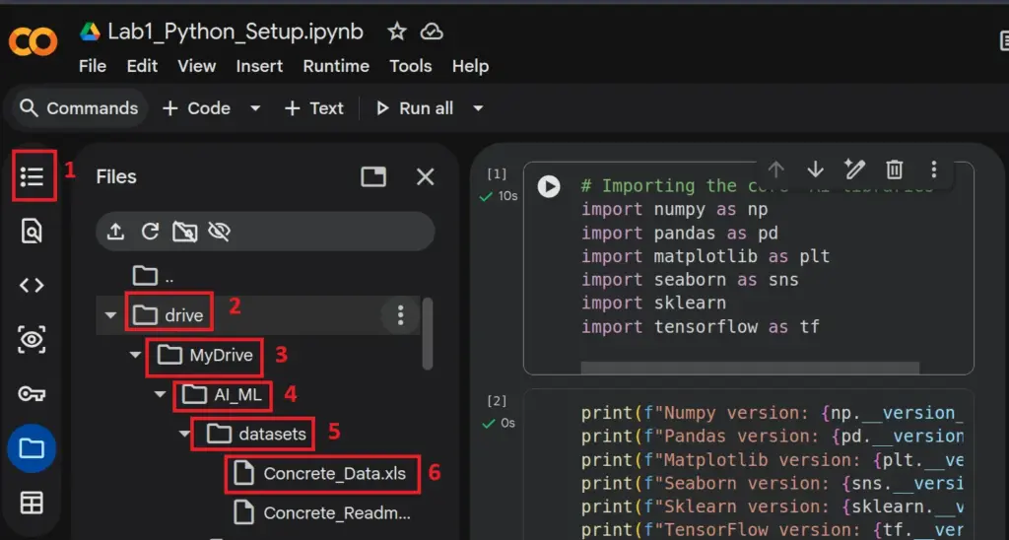Star the notebook Lab1_Python_Setup.ipynb
Image resolution: width=1009 pixels, height=540 pixels.
click(397, 32)
